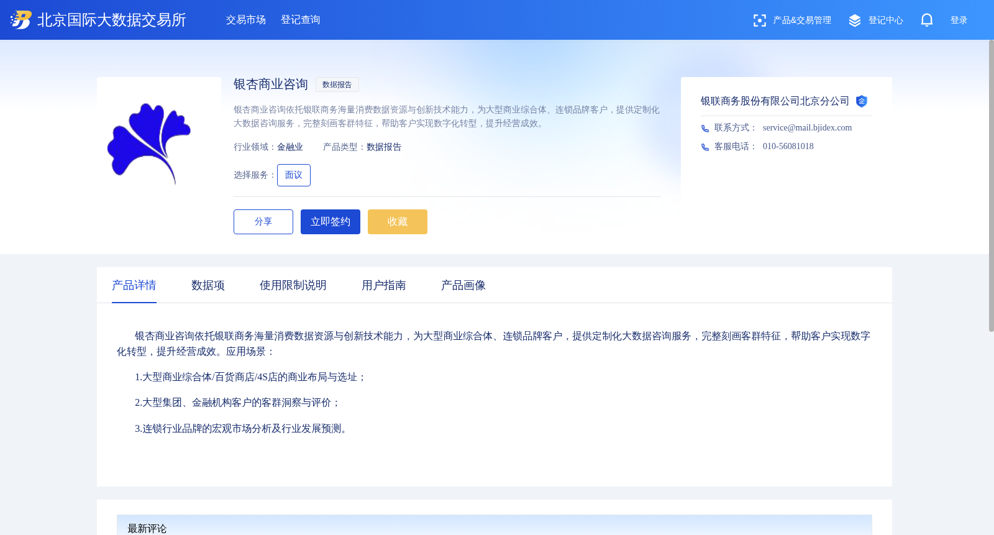This screenshot has width=994, height=535.
Task: Go to 交易市场 in top navigation
Action: (x=246, y=20)
